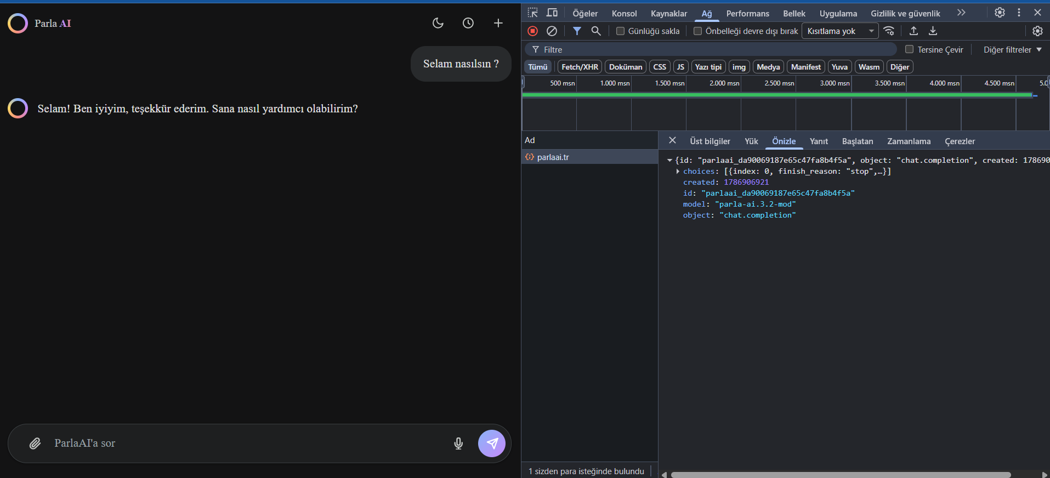Open Kısıtlama yok throttling dropdown
This screenshot has height=478, width=1050.
(x=840, y=31)
